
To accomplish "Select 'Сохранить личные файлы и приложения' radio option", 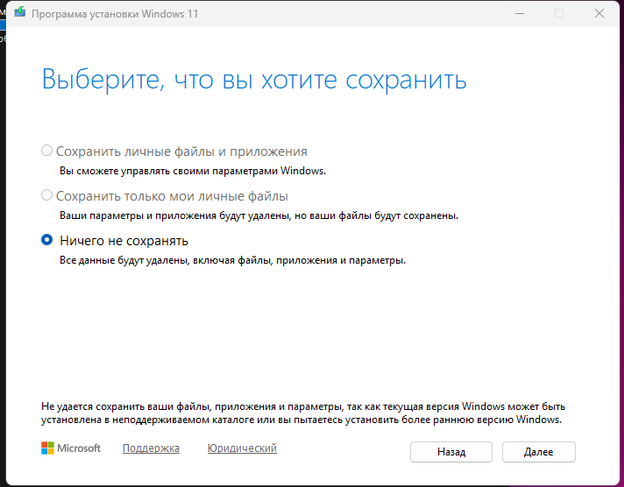I will (x=46, y=151).
